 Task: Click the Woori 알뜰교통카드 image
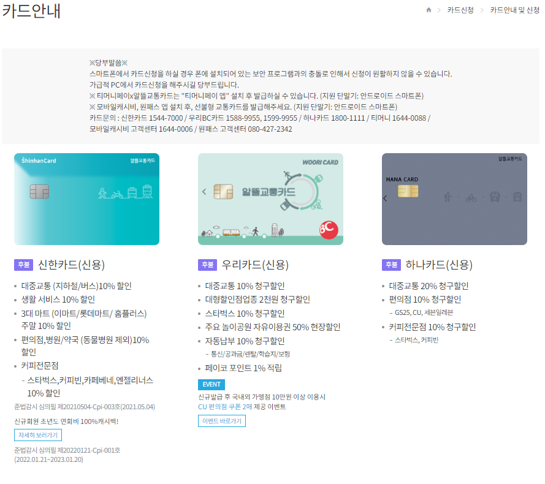click(270, 198)
